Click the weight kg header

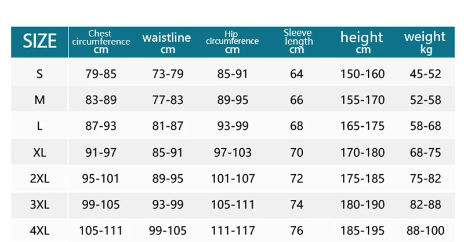[x=425, y=42]
